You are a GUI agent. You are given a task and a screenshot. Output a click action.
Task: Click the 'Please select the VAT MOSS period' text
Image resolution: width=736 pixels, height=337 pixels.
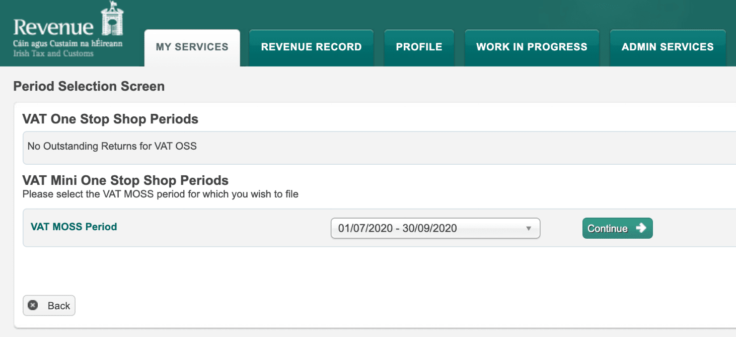[x=161, y=194]
